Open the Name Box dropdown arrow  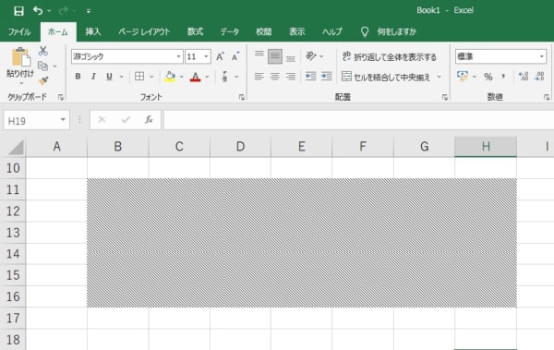click(x=63, y=120)
